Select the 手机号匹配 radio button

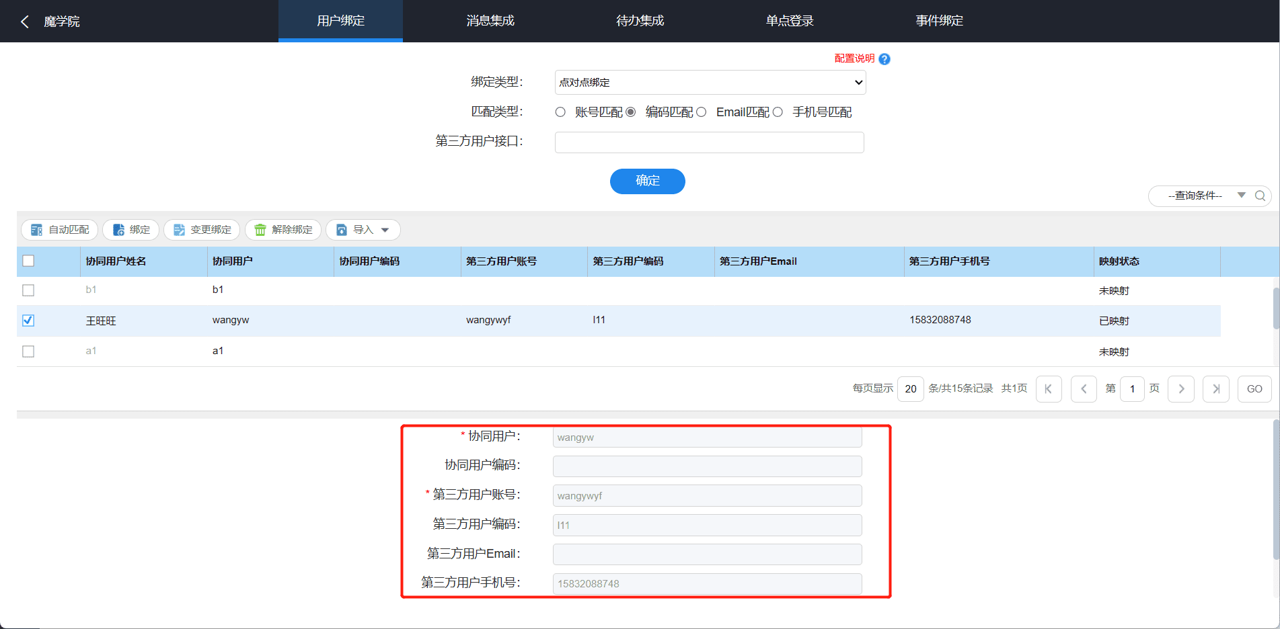(x=778, y=112)
